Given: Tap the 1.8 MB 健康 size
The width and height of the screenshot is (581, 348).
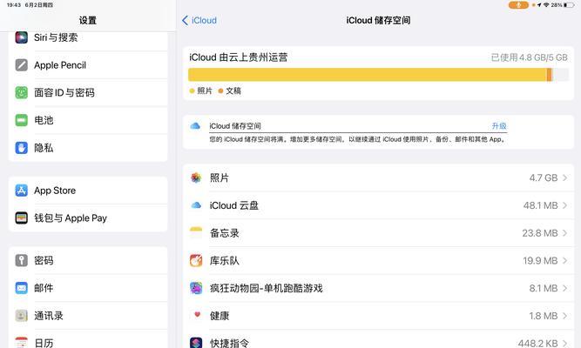Looking at the screenshot, I should tap(544, 316).
